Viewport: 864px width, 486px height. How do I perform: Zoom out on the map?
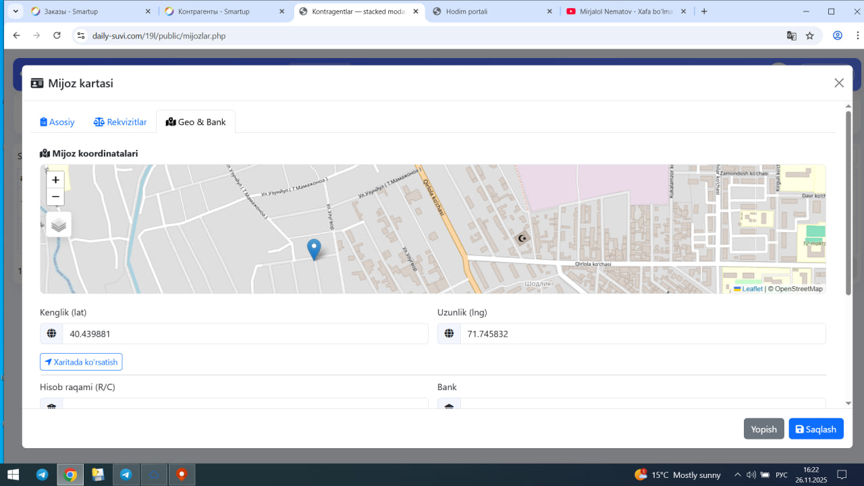coord(55,197)
